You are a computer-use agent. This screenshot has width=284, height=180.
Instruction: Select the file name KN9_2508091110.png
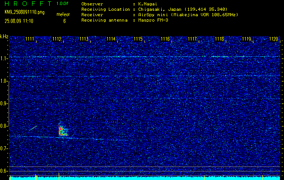[24, 12]
